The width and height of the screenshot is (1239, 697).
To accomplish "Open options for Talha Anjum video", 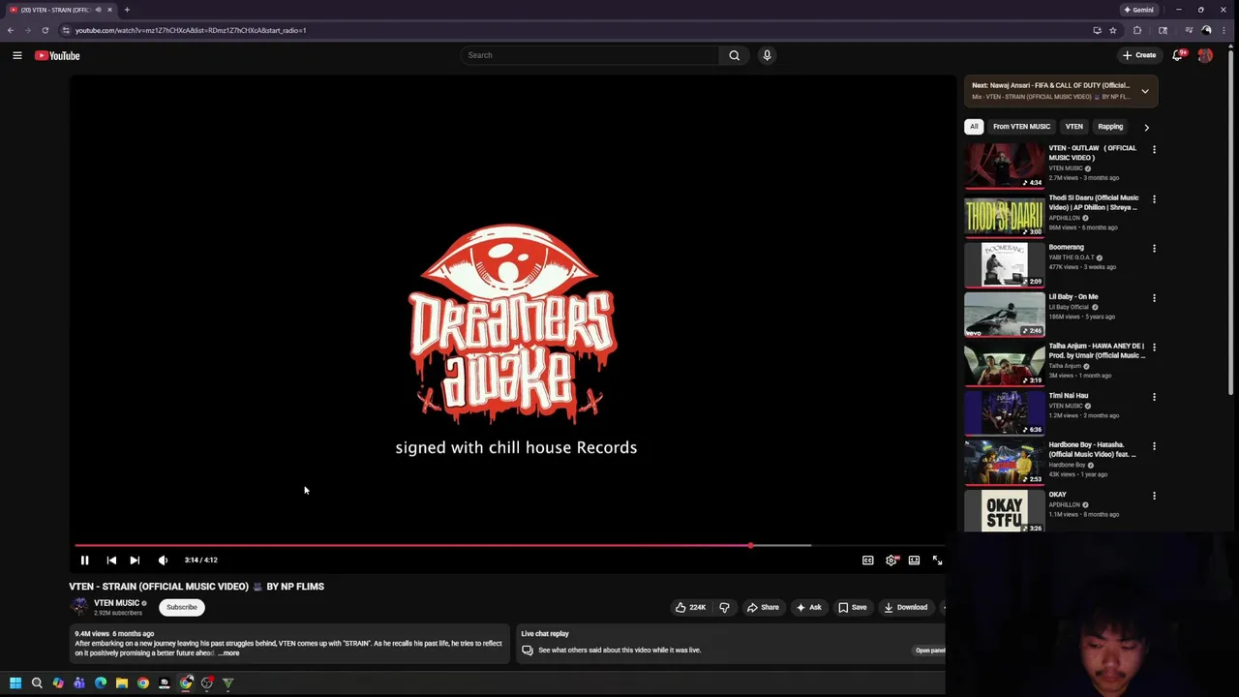I will click(1154, 347).
